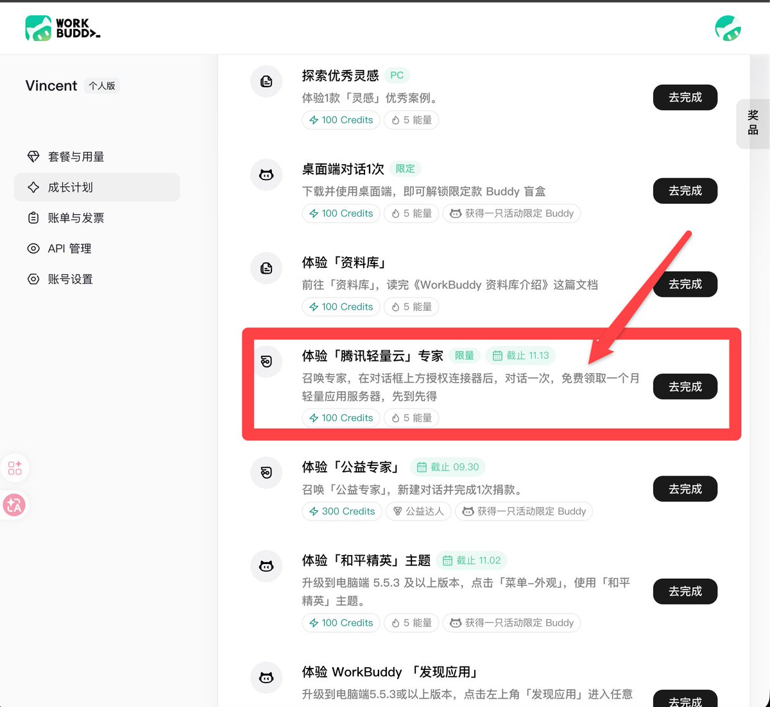Open the 奖品 side tab
The image size is (770, 707).
[x=753, y=124]
